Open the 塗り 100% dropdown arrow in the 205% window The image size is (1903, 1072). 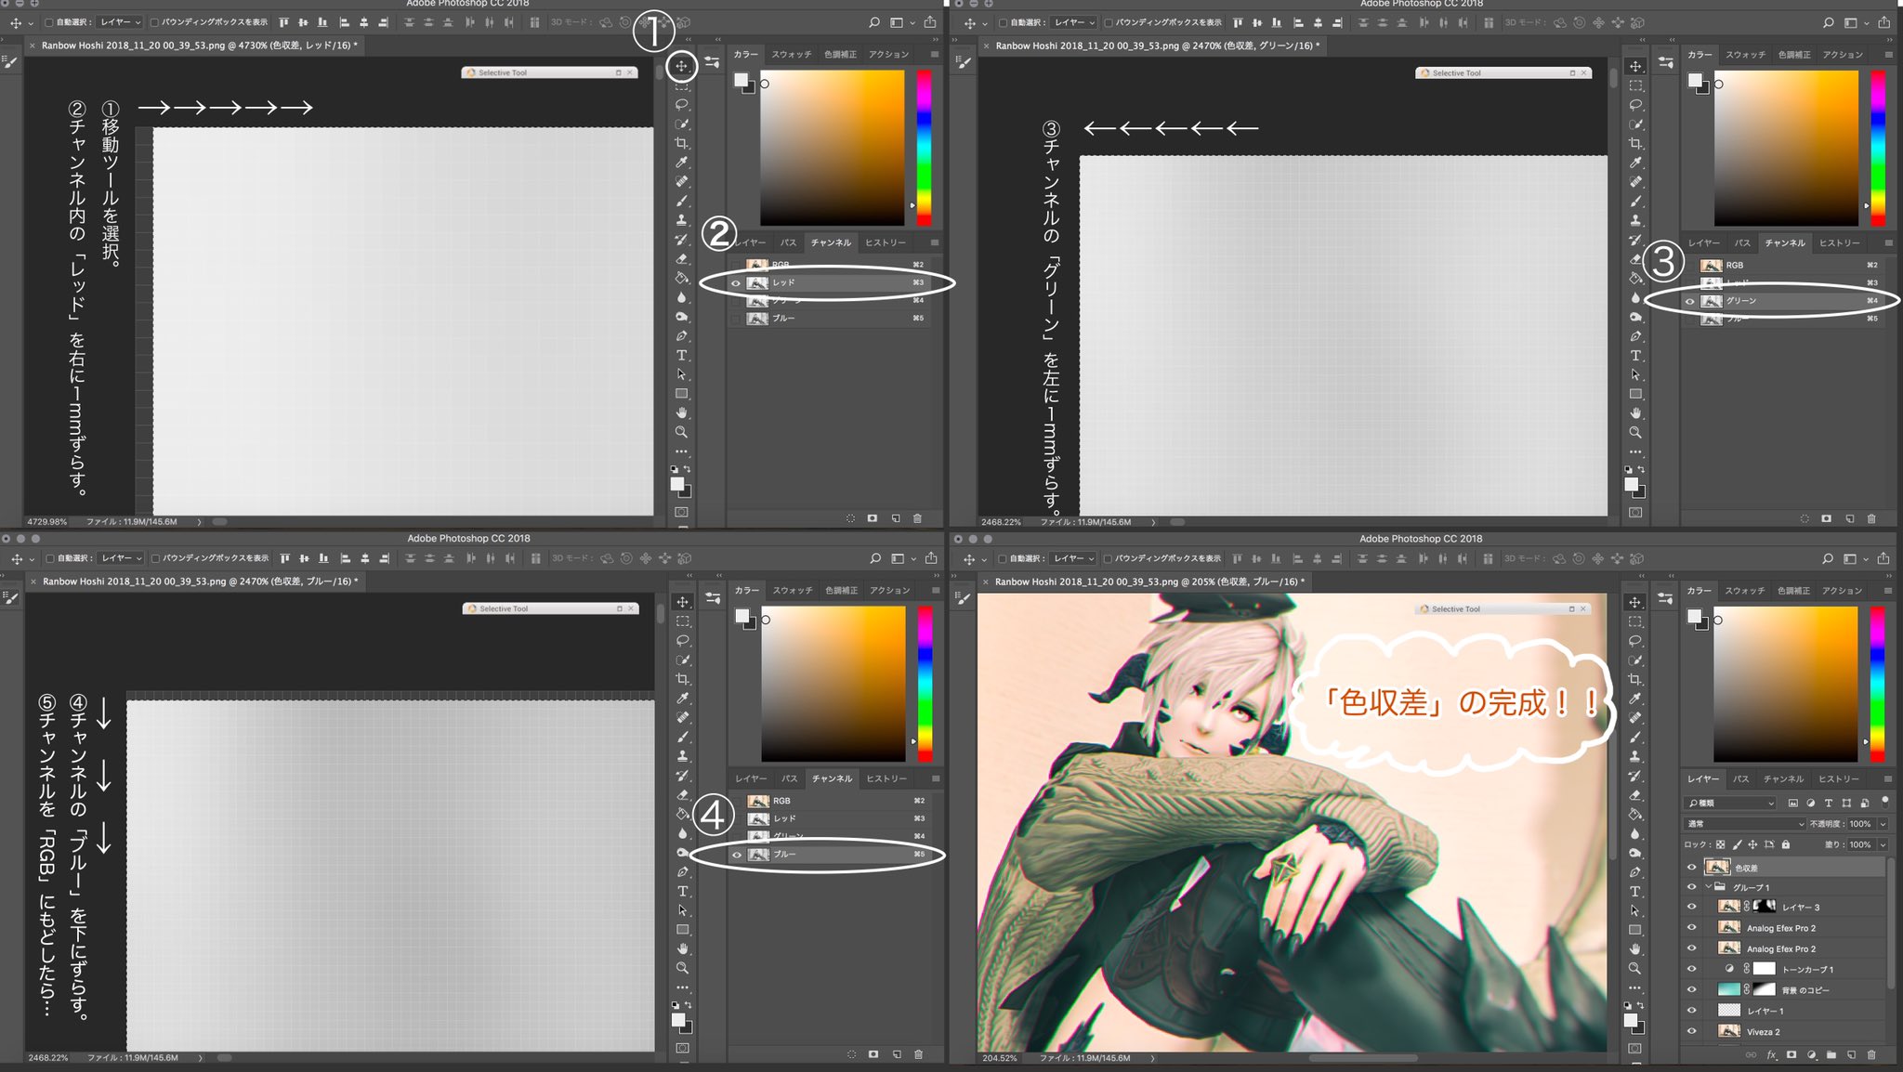pyautogui.click(x=1883, y=844)
